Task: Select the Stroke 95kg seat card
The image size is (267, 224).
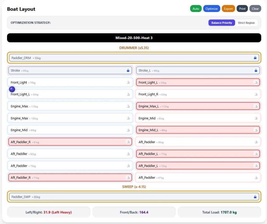Action: click(x=70, y=70)
